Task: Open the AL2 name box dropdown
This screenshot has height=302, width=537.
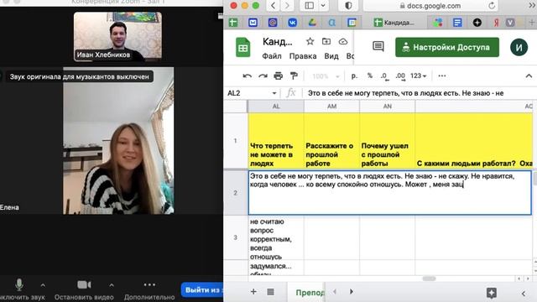Action: pos(274,93)
